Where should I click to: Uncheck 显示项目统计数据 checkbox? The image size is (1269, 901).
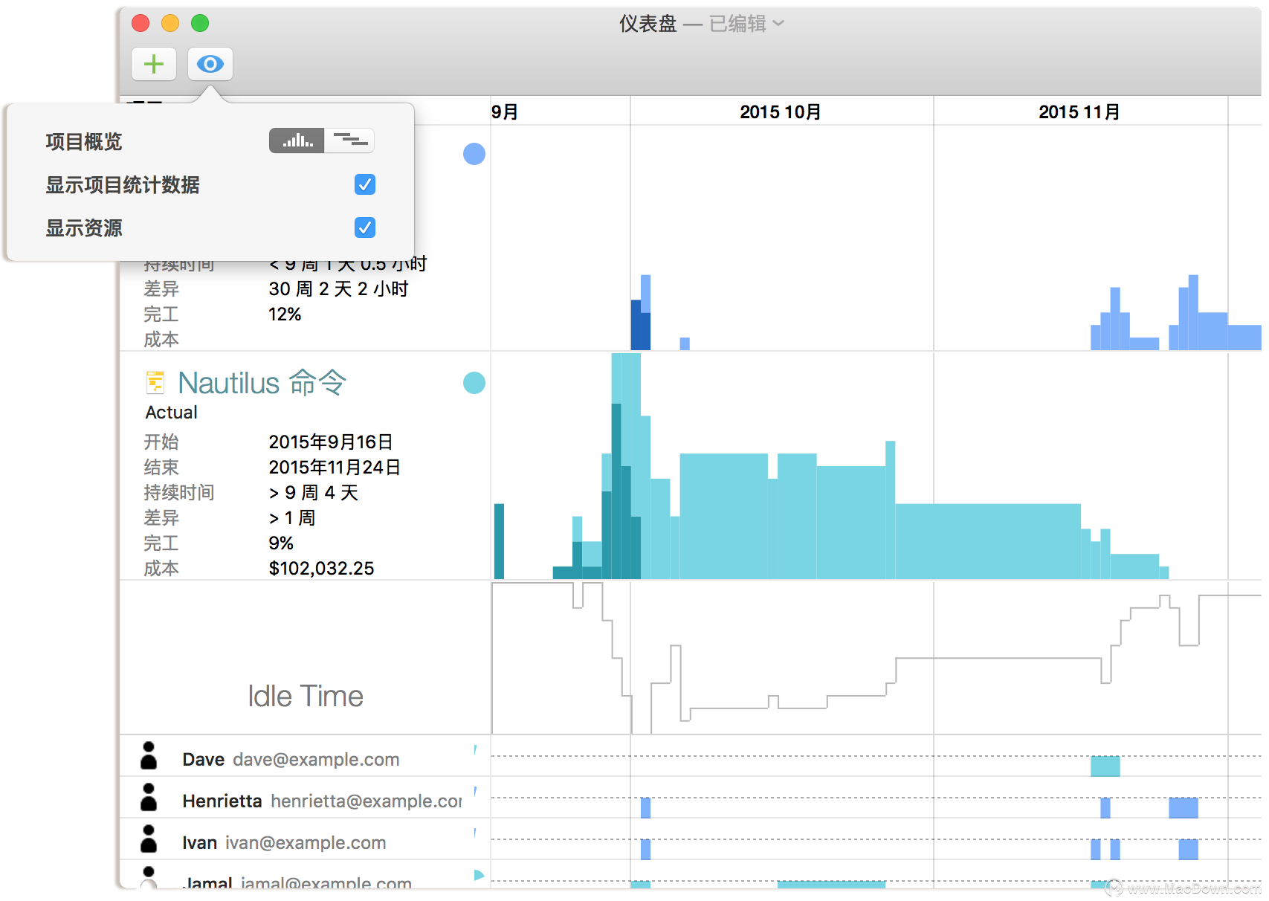click(365, 184)
